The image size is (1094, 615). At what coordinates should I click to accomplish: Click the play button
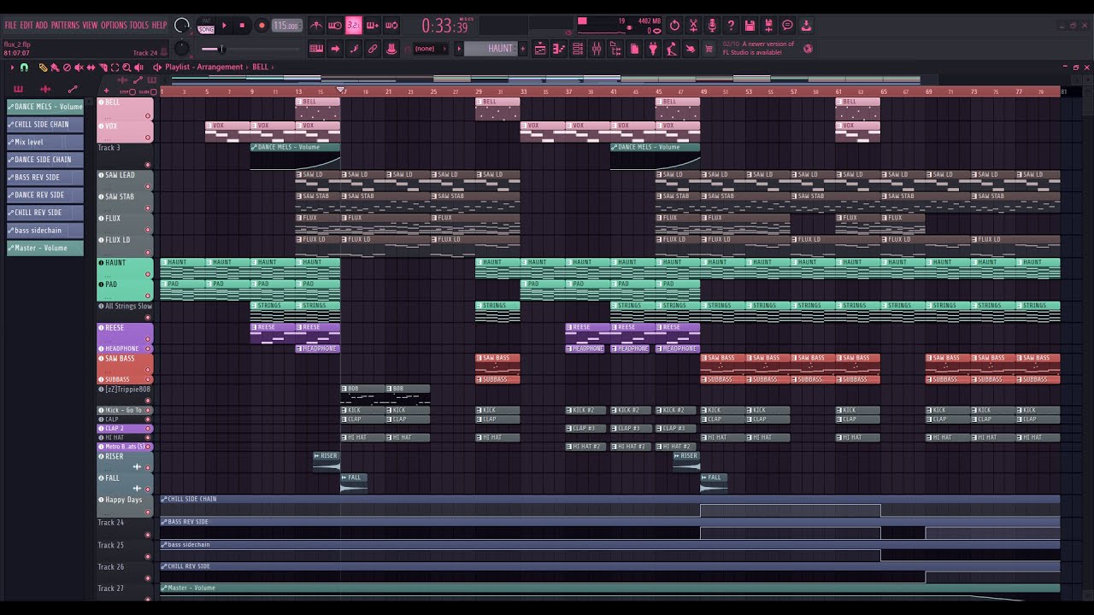[225, 26]
